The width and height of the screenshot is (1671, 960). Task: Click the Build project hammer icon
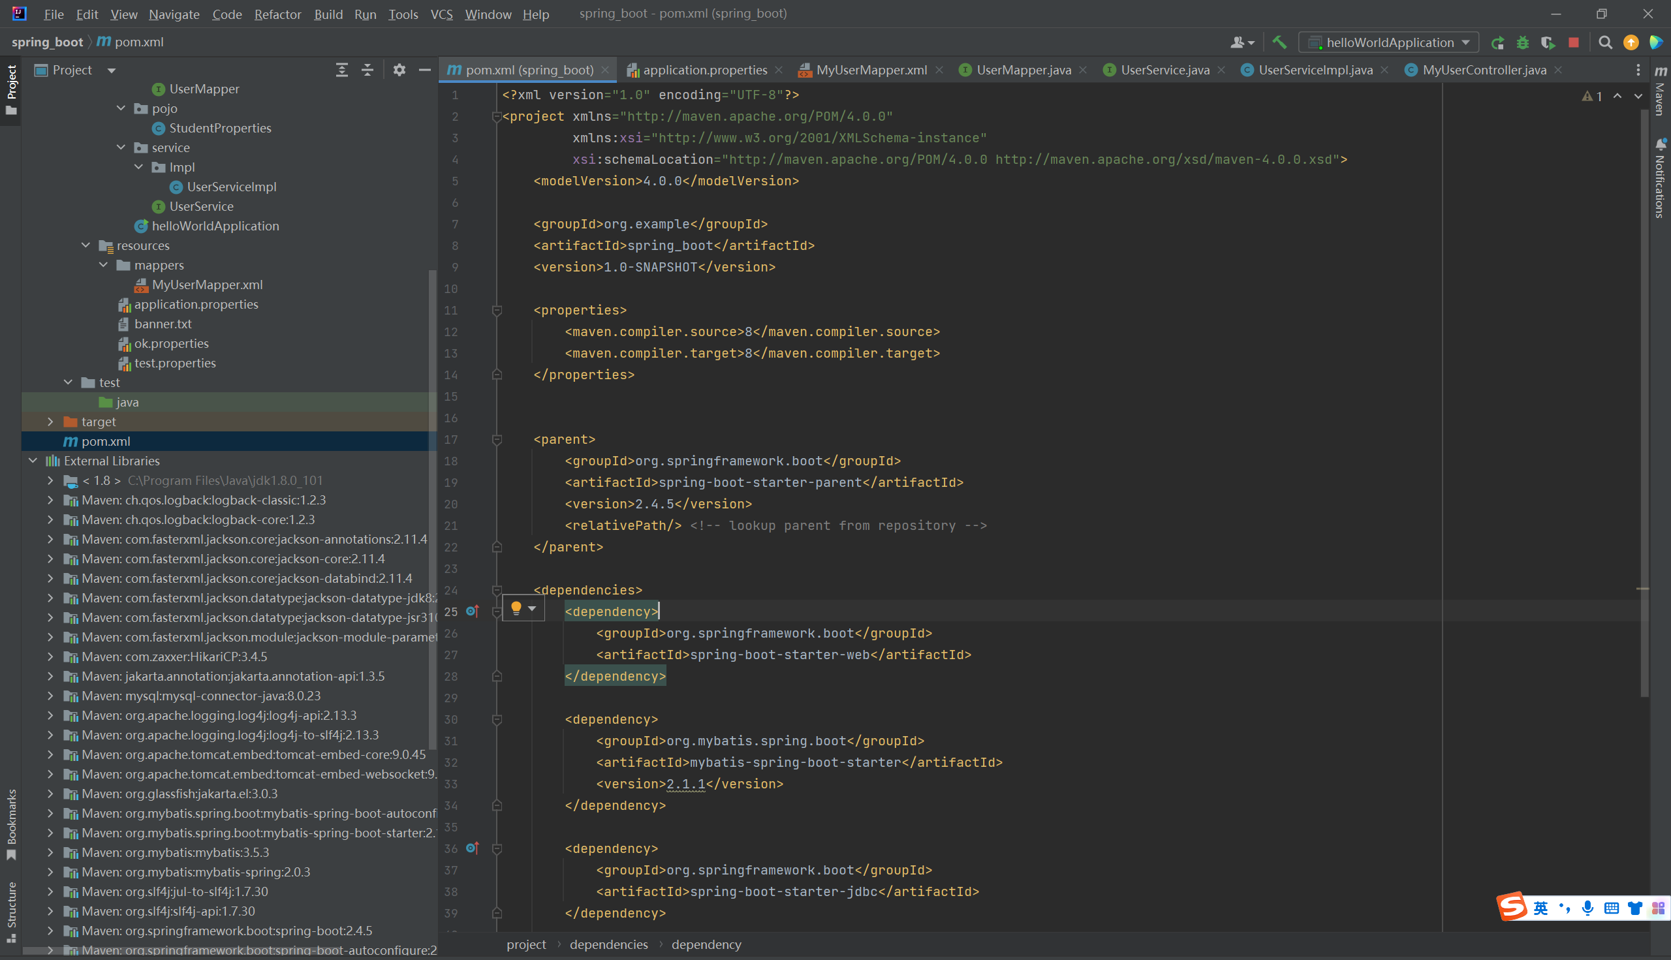(x=1279, y=42)
